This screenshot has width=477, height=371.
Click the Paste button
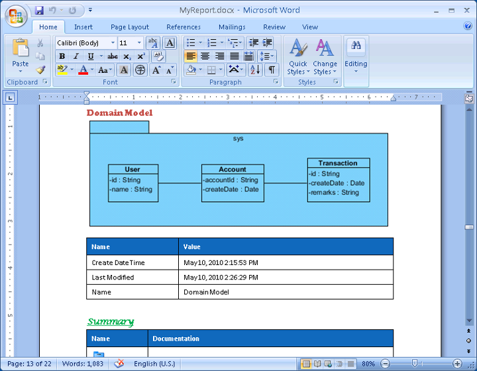21,56
